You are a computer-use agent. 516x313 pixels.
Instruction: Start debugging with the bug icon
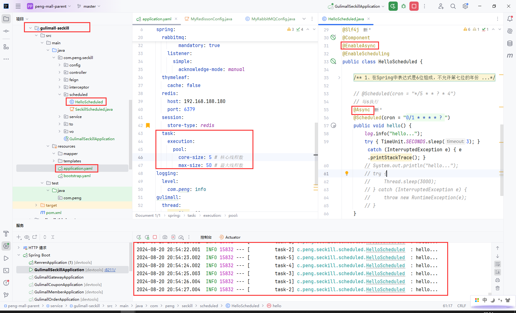tap(404, 6)
